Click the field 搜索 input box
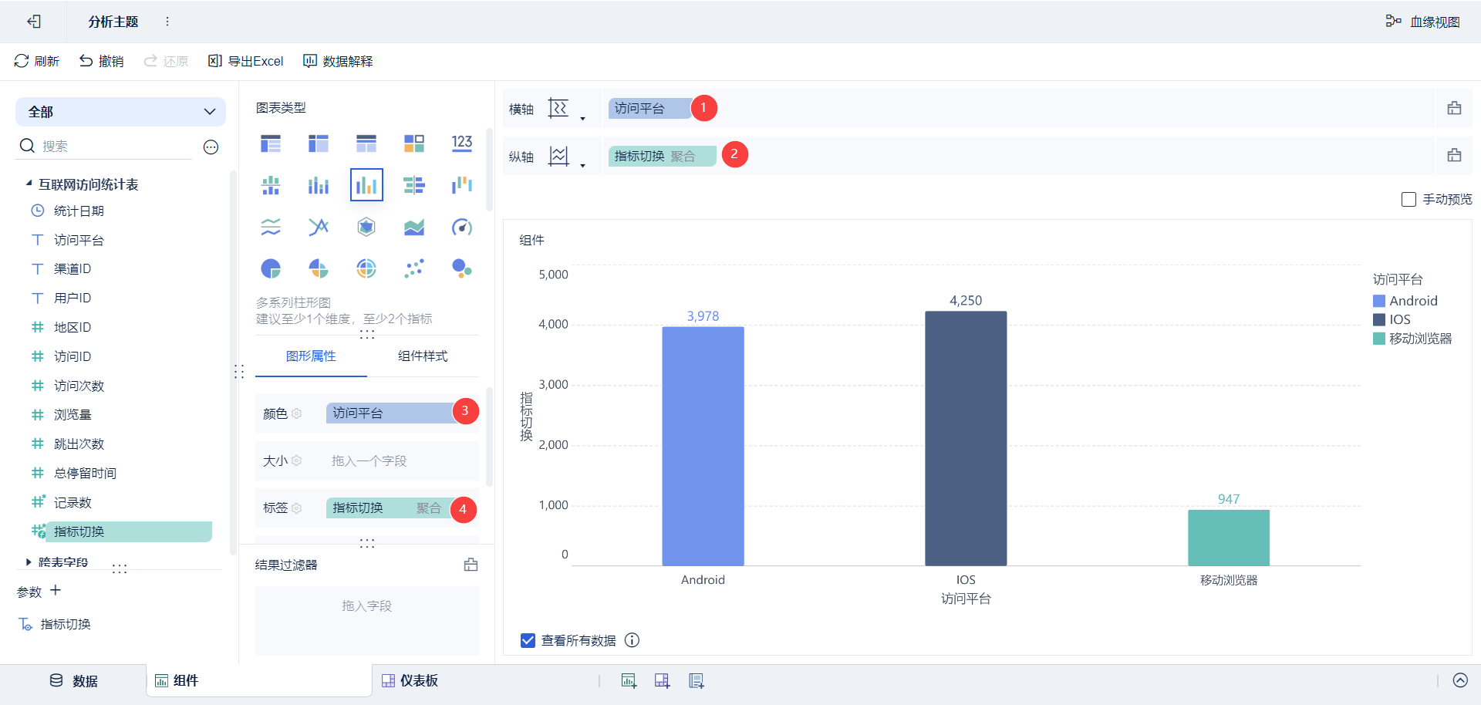This screenshot has width=1481, height=705. coord(116,146)
